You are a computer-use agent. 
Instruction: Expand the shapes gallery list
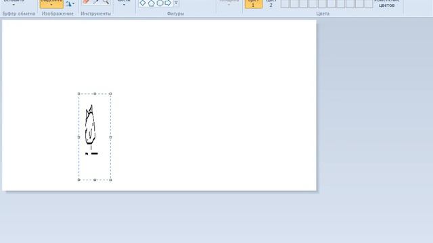tap(176, 3)
